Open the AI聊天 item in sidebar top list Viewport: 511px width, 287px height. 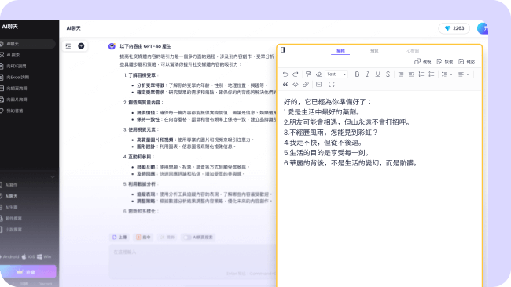pyautogui.click(x=28, y=44)
